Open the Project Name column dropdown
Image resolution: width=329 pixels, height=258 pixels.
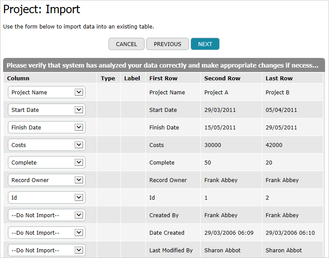pyautogui.click(x=47, y=92)
